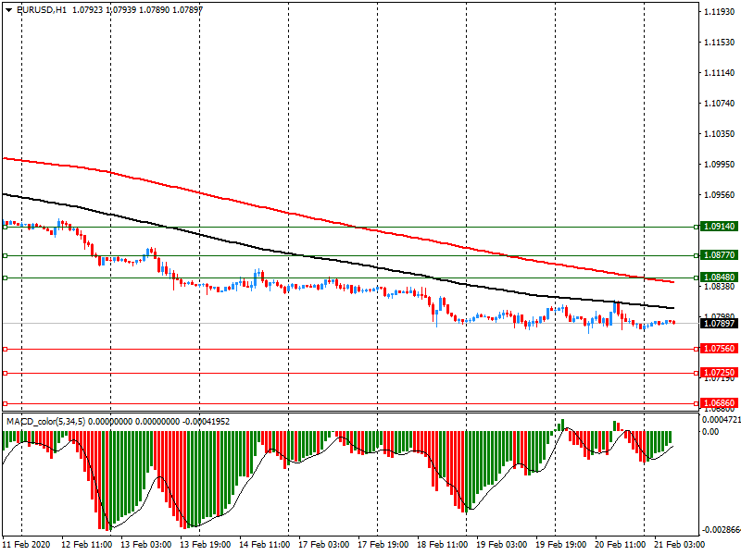The height and width of the screenshot is (555, 741).
Task: Click the current price marker 1.07897
Action: coord(720,324)
